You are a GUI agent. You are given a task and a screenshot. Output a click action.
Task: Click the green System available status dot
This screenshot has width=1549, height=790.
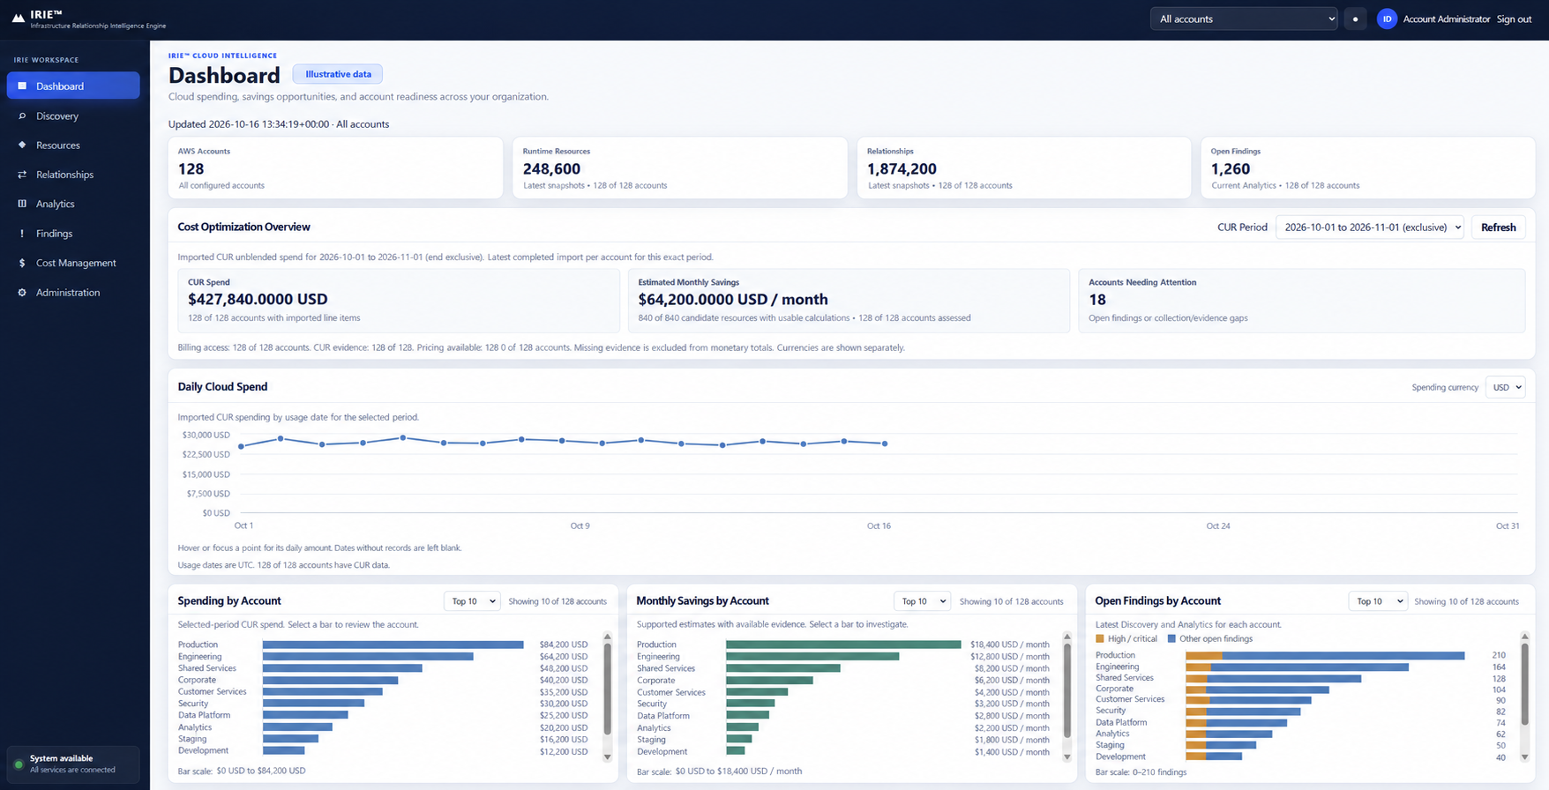pyautogui.click(x=19, y=764)
